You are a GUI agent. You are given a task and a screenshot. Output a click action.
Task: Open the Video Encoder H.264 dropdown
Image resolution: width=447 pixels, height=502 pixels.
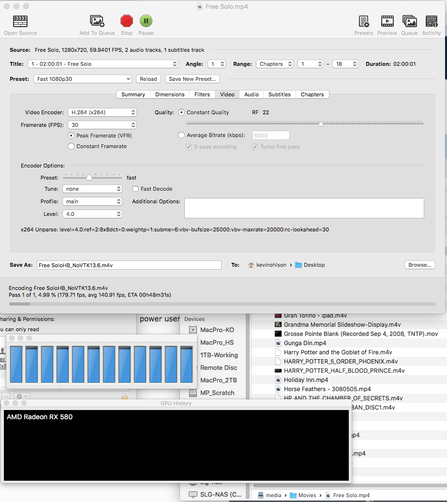(102, 112)
